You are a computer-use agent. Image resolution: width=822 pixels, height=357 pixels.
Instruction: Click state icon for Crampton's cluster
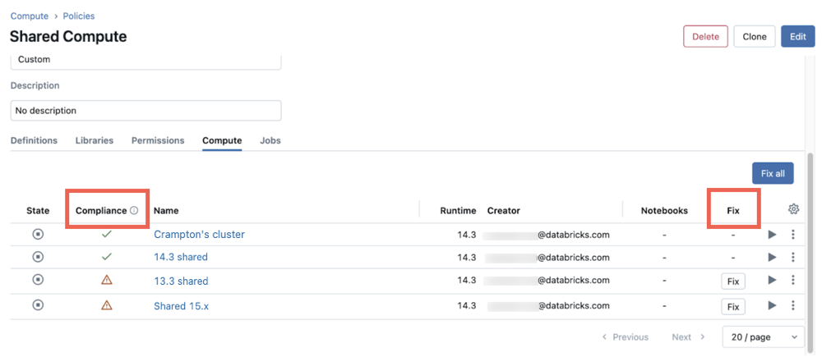coord(38,235)
